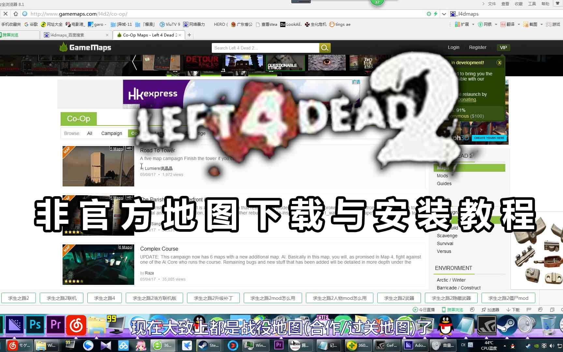Open the 加速器 accelerator in the status bar
Image resolution: width=563 pixels, height=352 pixels.
[x=490, y=310]
